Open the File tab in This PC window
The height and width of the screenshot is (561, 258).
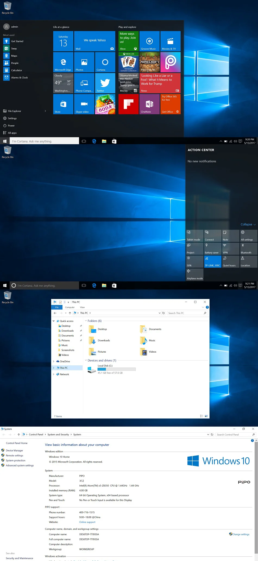(x=57, y=307)
